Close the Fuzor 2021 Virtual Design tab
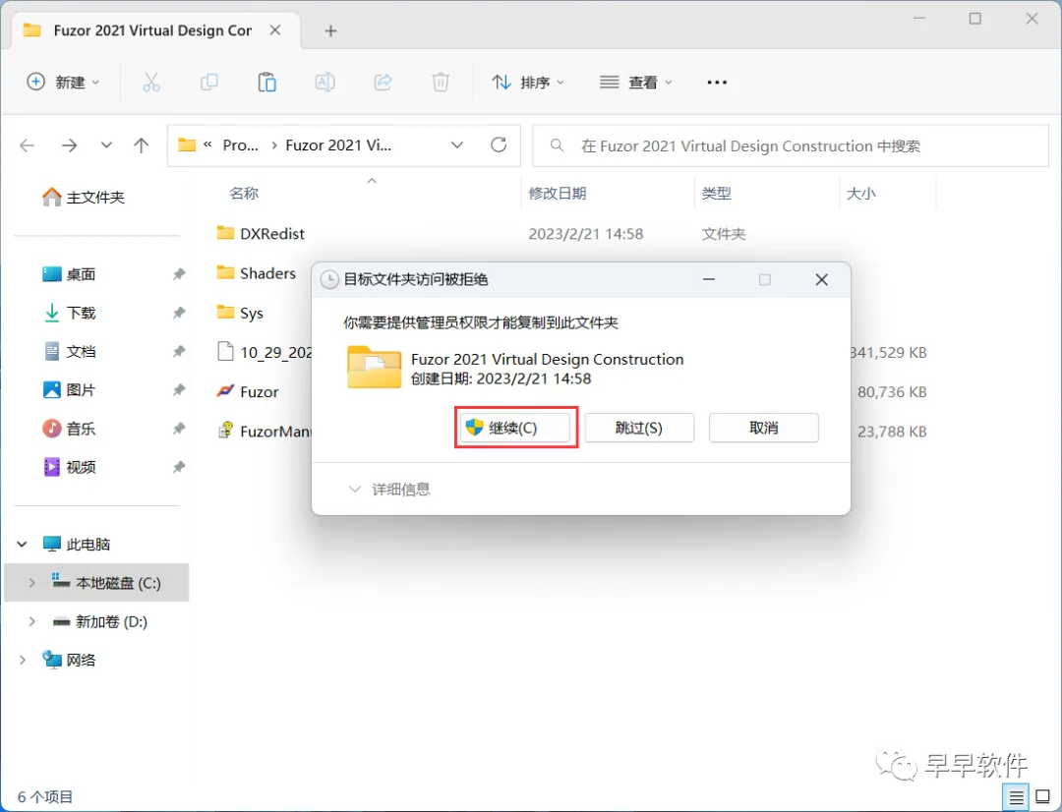The height and width of the screenshot is (812, 1062). 275,30
